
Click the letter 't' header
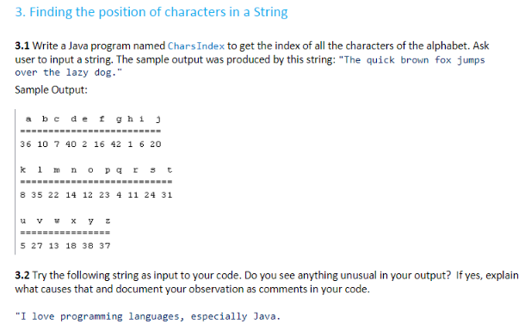(x=170, y=169)
